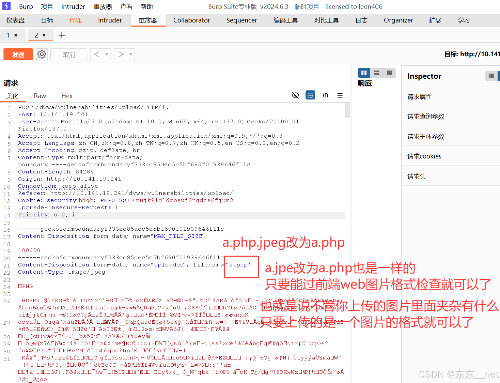Click the 100000 value line
Viewport: 500px width, 383px height.
29,250
